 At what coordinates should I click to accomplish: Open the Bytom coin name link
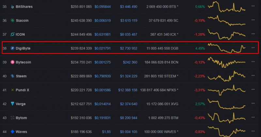[x=21, y=118]
